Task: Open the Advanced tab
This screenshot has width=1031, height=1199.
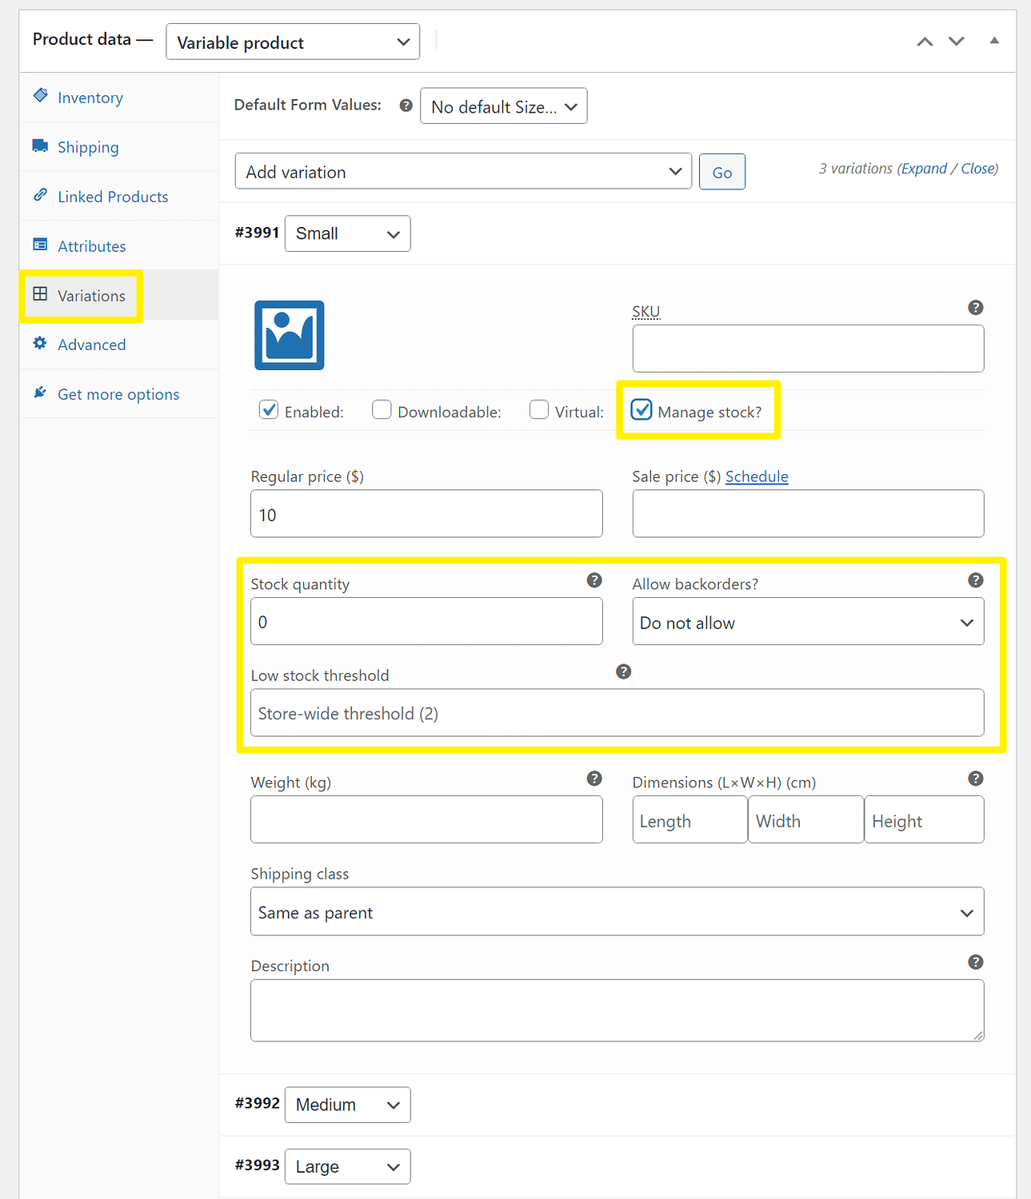Action: pyautogui.click(x=119, y=345)
